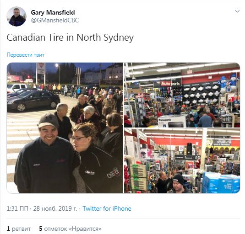View the 1 ретвит list
Screen dimensions: 245x234
tap(19, 229)
